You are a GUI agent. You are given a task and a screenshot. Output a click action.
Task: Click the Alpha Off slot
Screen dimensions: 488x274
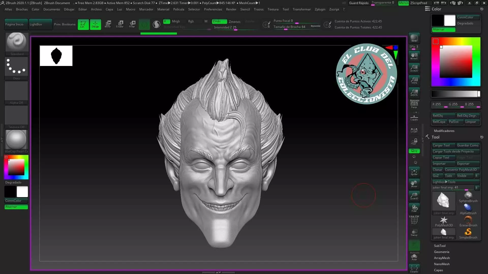point(17,93)
